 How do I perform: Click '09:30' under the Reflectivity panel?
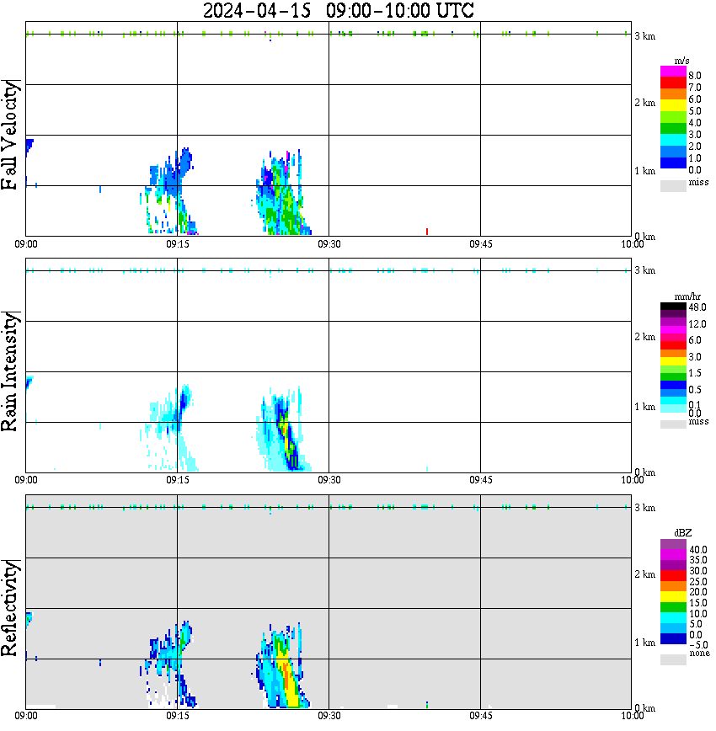coord(329,716)
